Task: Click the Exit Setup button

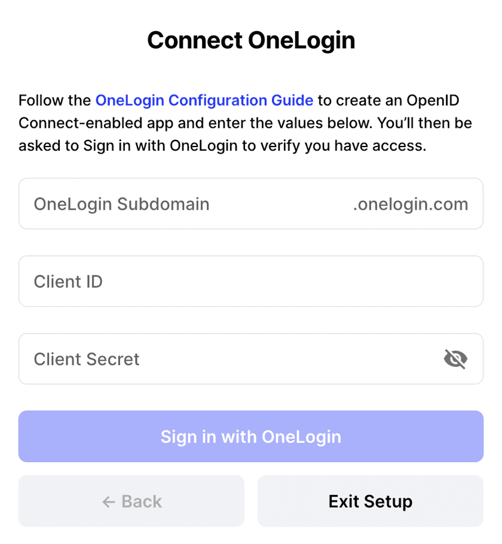Action: pos(371,501)
